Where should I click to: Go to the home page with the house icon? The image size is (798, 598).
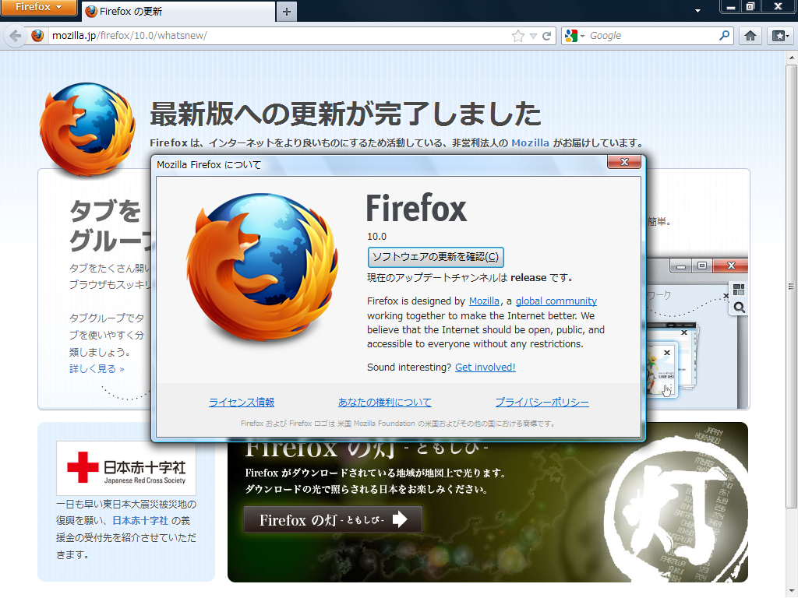[x=750, y=36]
